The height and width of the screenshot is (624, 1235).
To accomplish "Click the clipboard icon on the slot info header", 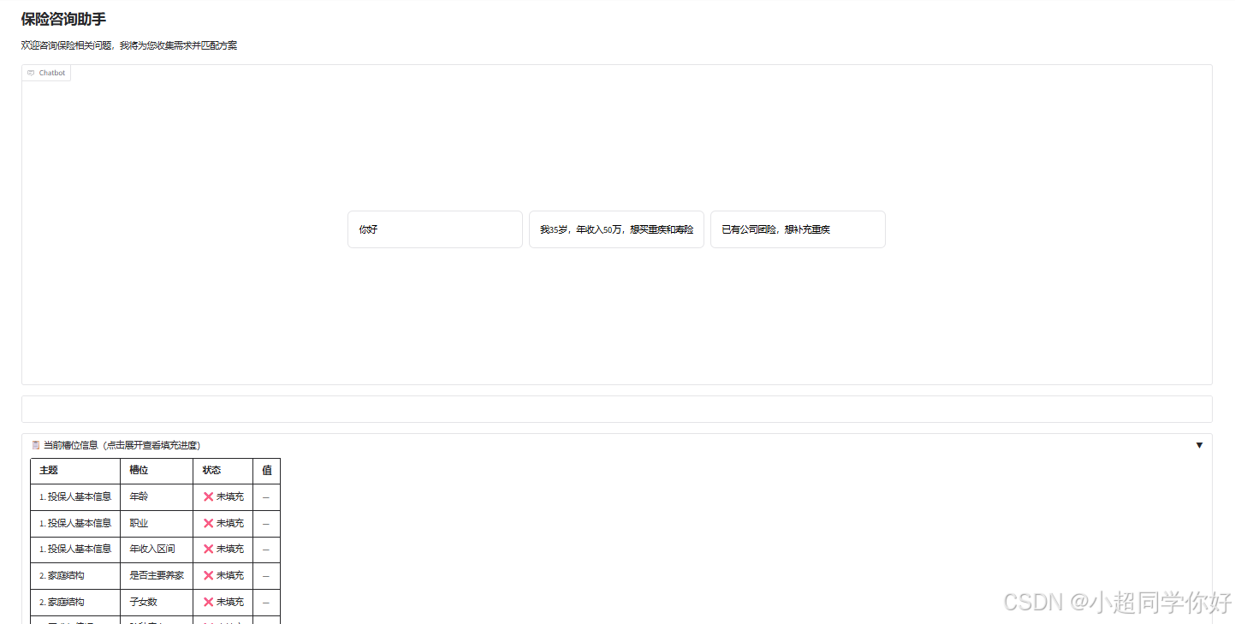I will [35, 444].
